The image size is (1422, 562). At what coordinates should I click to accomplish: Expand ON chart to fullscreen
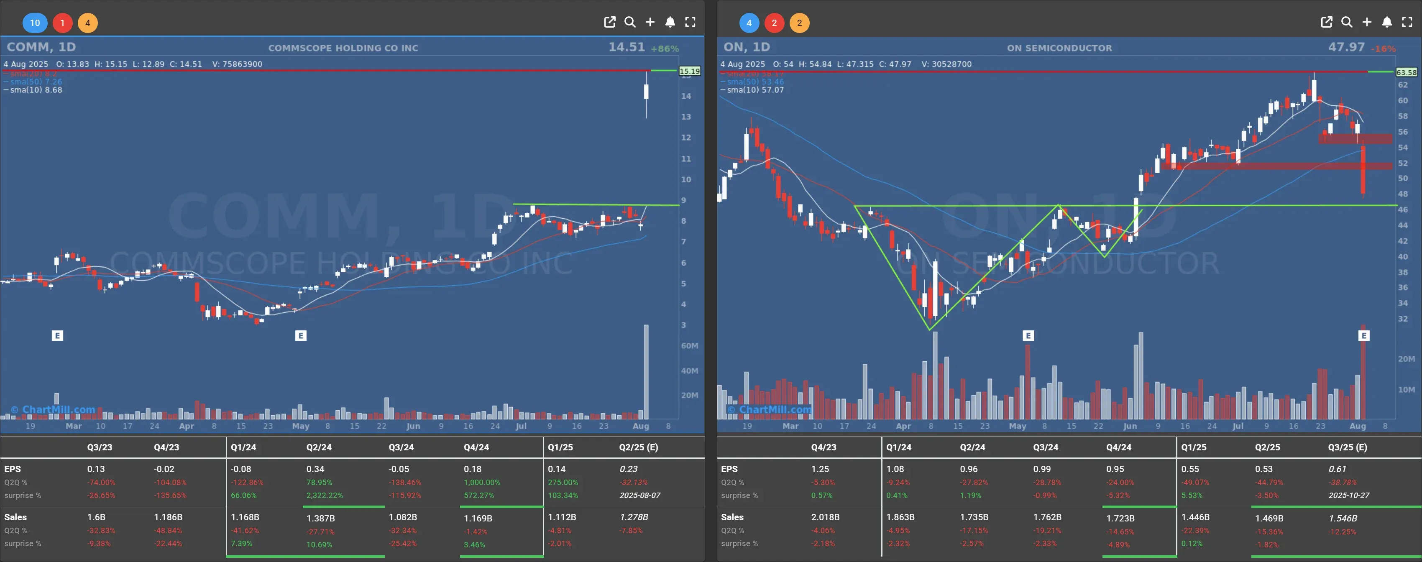(x=1407, y=22)
